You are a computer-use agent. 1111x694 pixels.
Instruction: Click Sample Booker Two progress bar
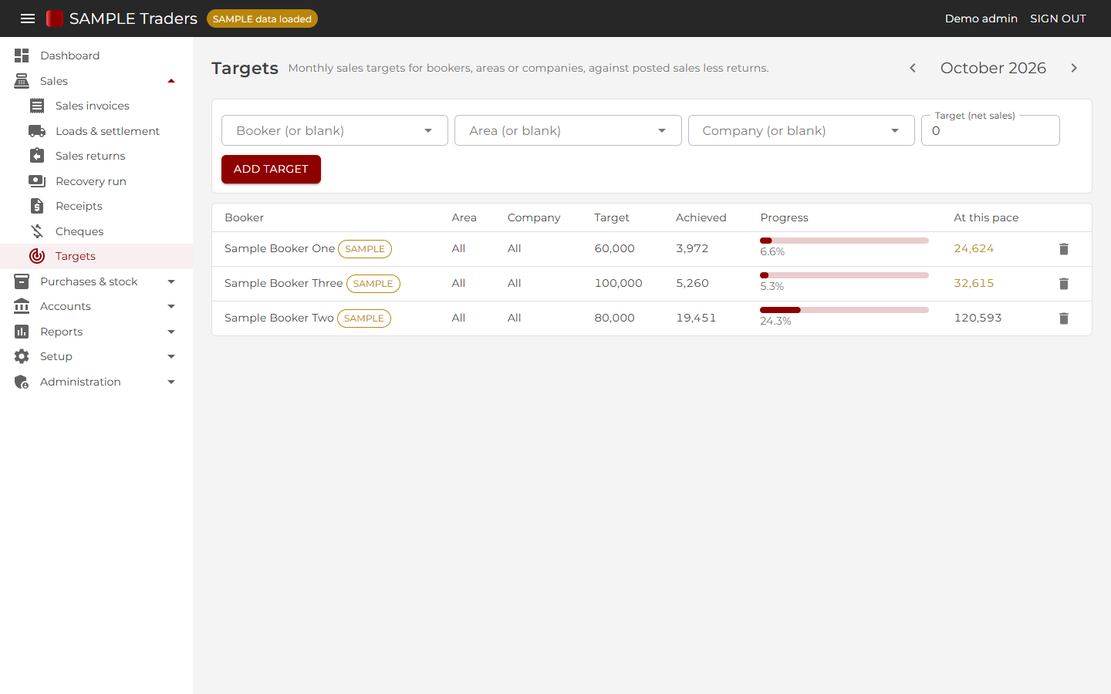[x=844, y=310]
